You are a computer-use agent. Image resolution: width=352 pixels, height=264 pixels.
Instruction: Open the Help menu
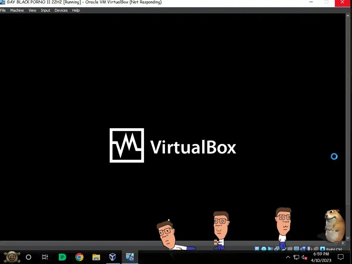76,10
